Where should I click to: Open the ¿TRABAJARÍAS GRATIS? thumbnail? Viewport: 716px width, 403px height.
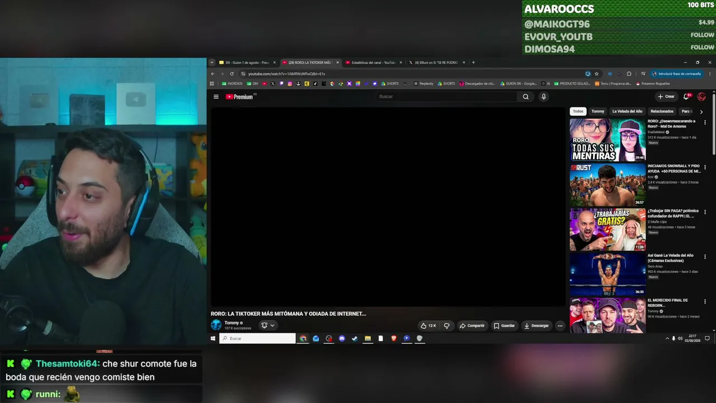click(x=607, y=229)
